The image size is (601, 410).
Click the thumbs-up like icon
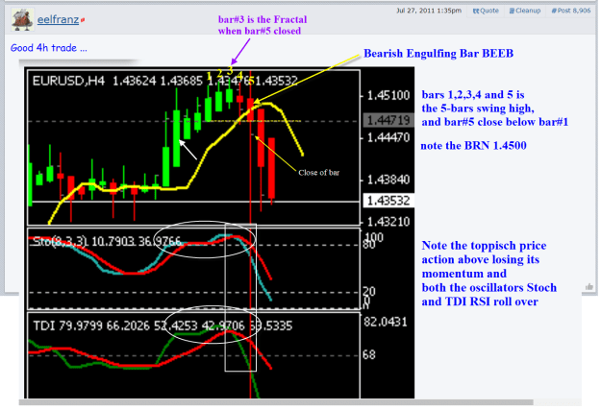tap(589, 287)
